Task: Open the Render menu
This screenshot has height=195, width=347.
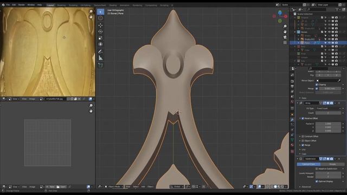Action: click(x=22, y=5)
